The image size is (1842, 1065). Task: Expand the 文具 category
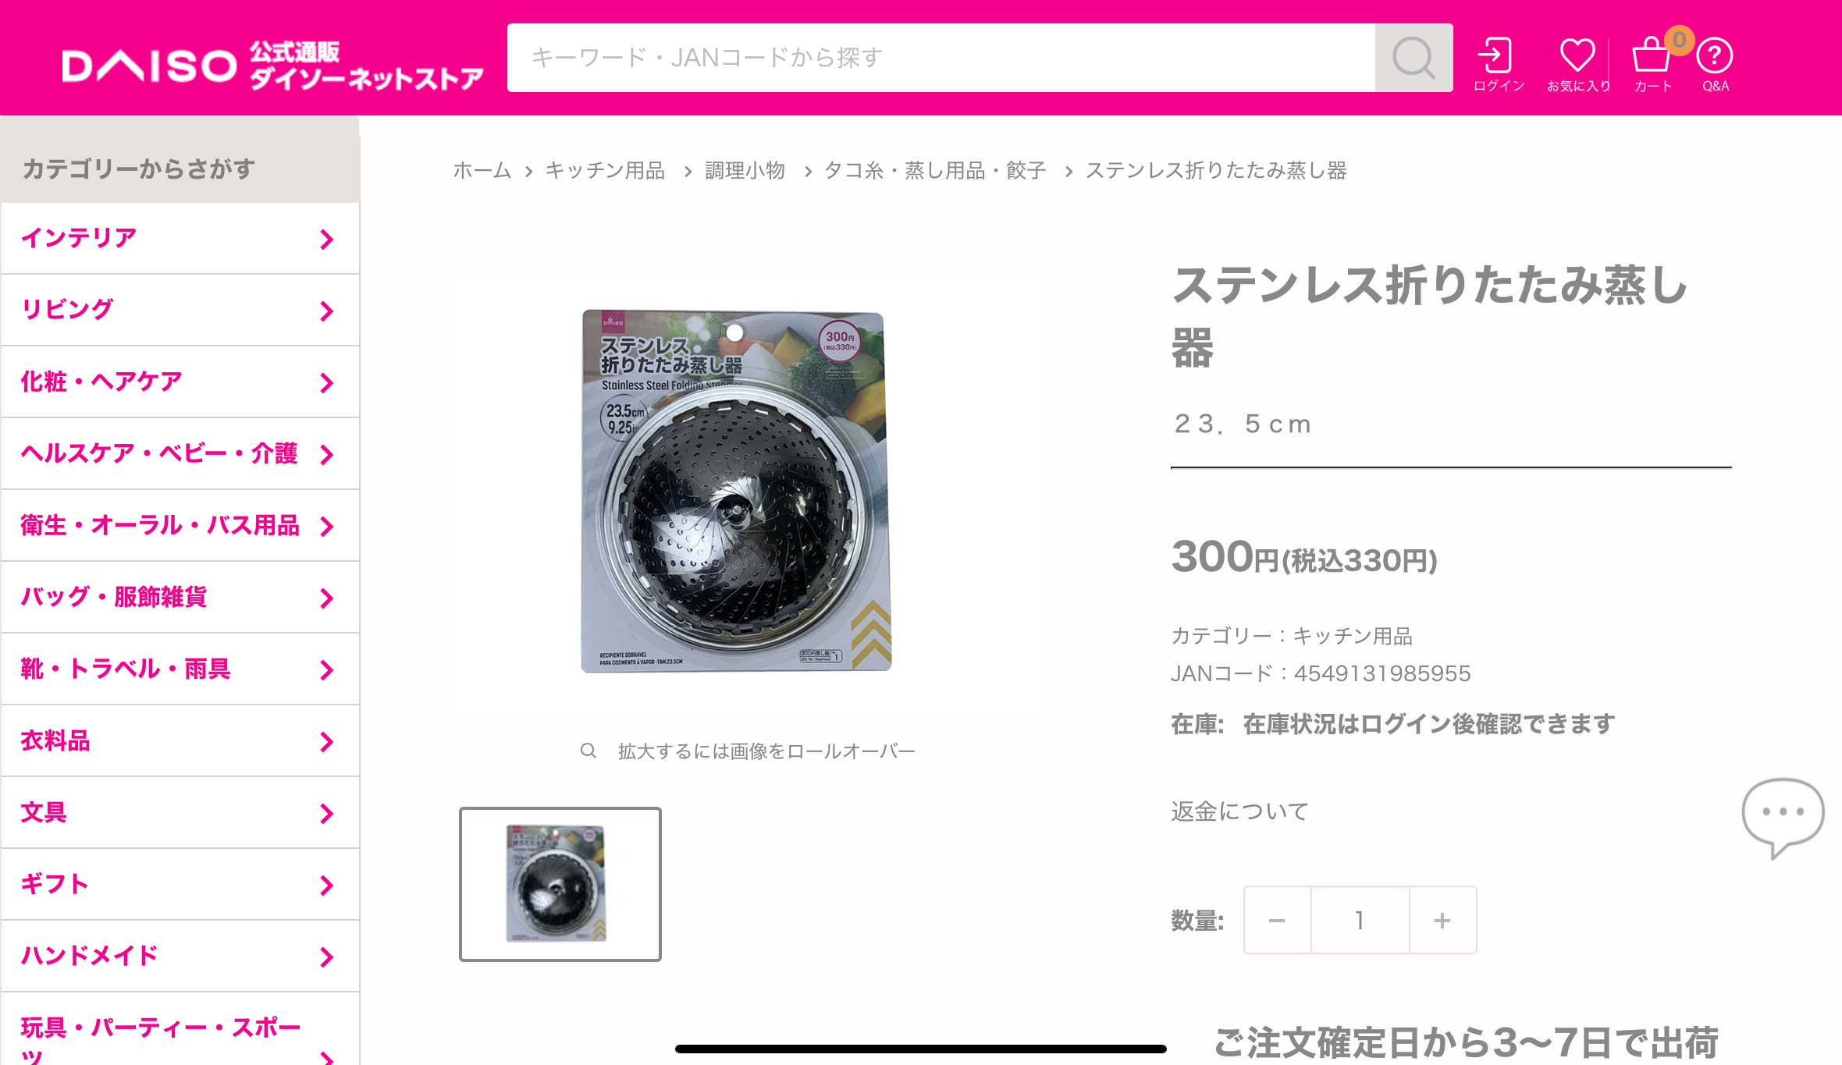(180, 813)
